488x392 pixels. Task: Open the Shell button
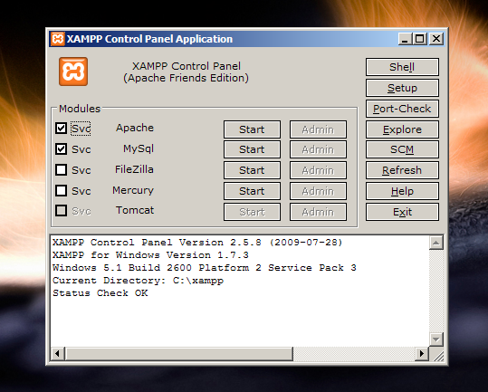(402, 67)
